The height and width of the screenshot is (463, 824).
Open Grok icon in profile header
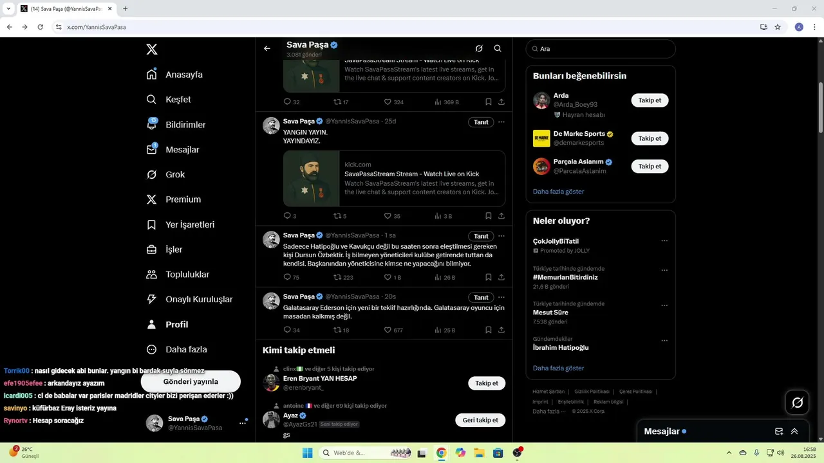point(479,48)
